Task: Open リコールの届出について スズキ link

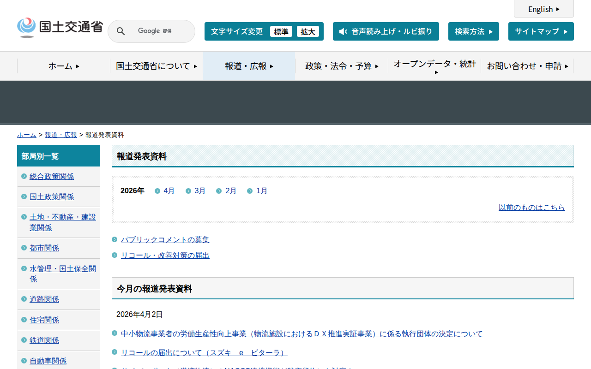Action: [x=204, y=352]
